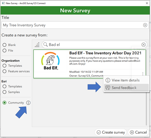
Task: Click the survey description mentioning sales@bad-elf.com
Action: [105, 61]
